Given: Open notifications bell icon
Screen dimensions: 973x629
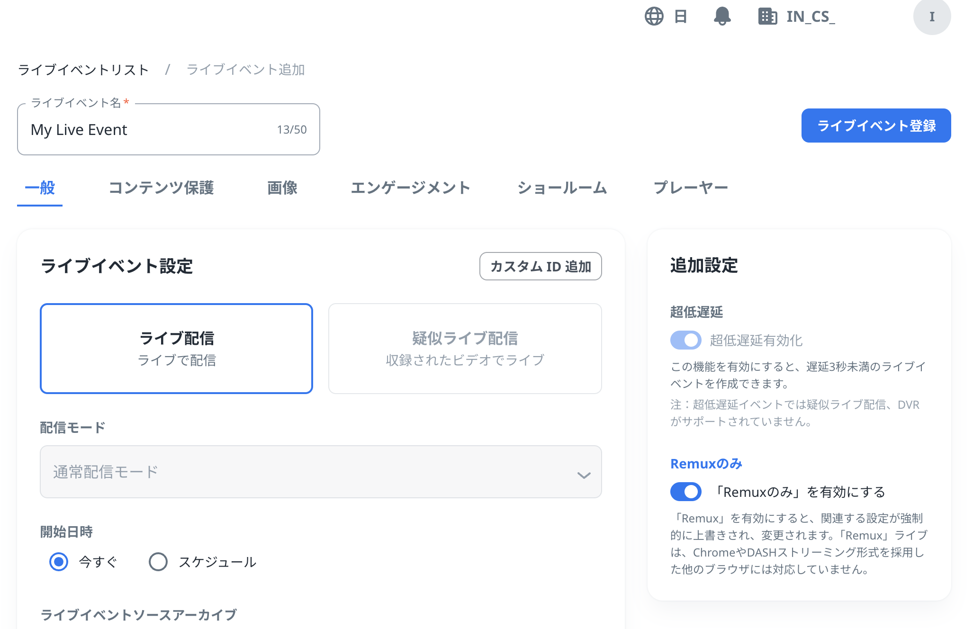Looking at the screenshot, I should click(x=722, y=17).
